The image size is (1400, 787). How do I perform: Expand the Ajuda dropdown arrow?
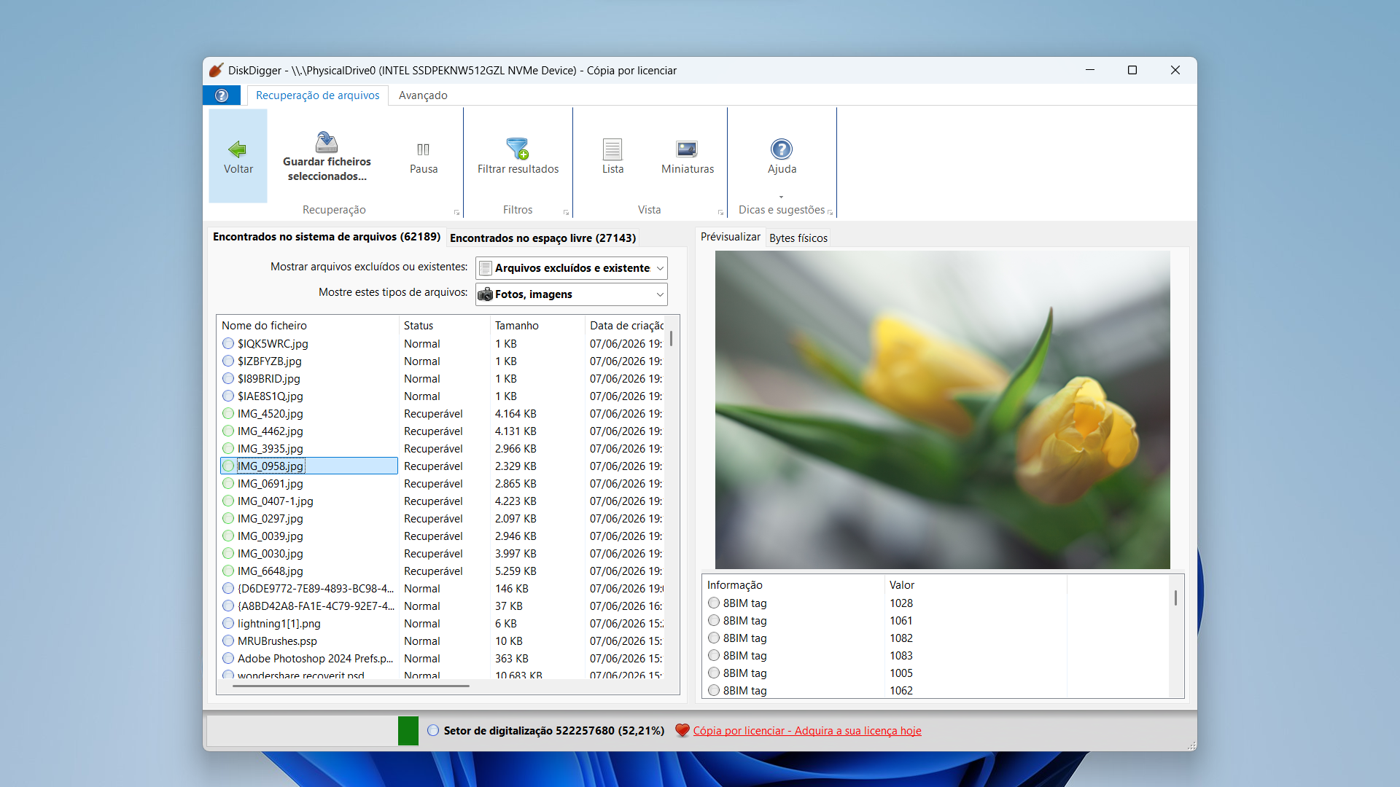tap(782, 197)
